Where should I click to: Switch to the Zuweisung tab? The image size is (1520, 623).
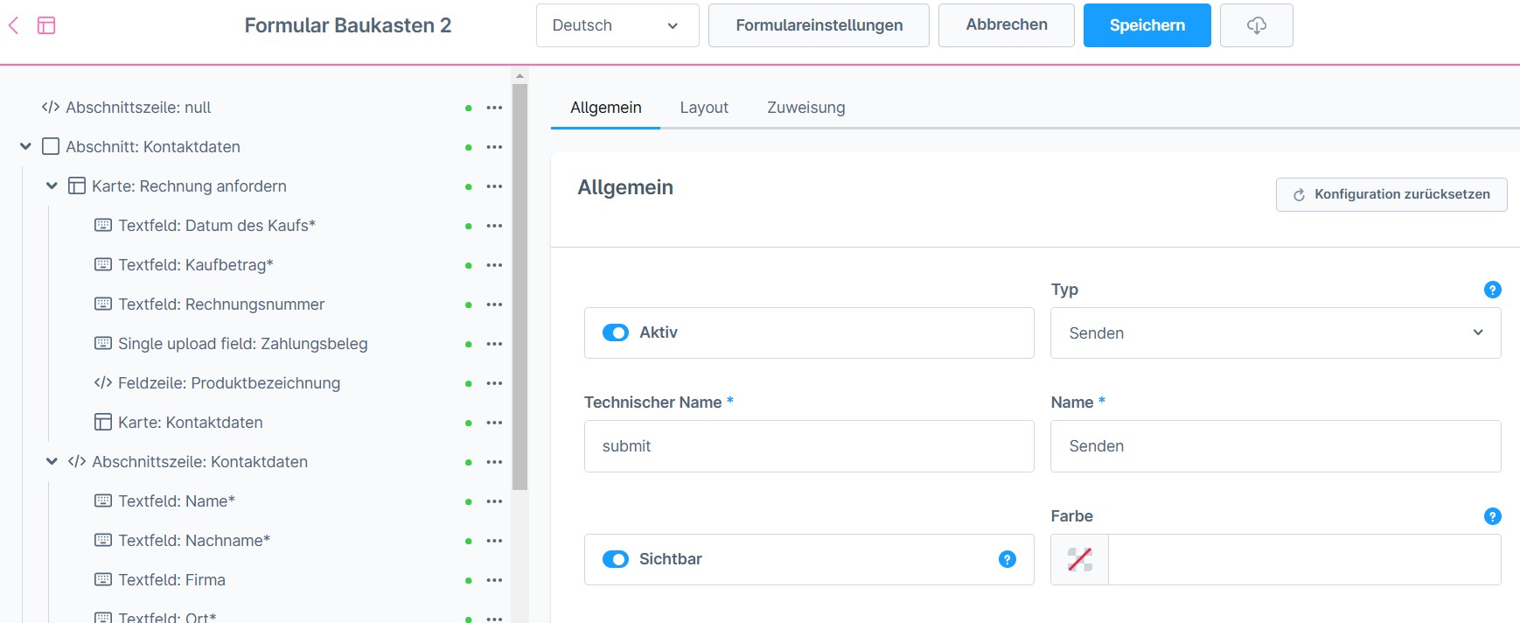(805, 108)
